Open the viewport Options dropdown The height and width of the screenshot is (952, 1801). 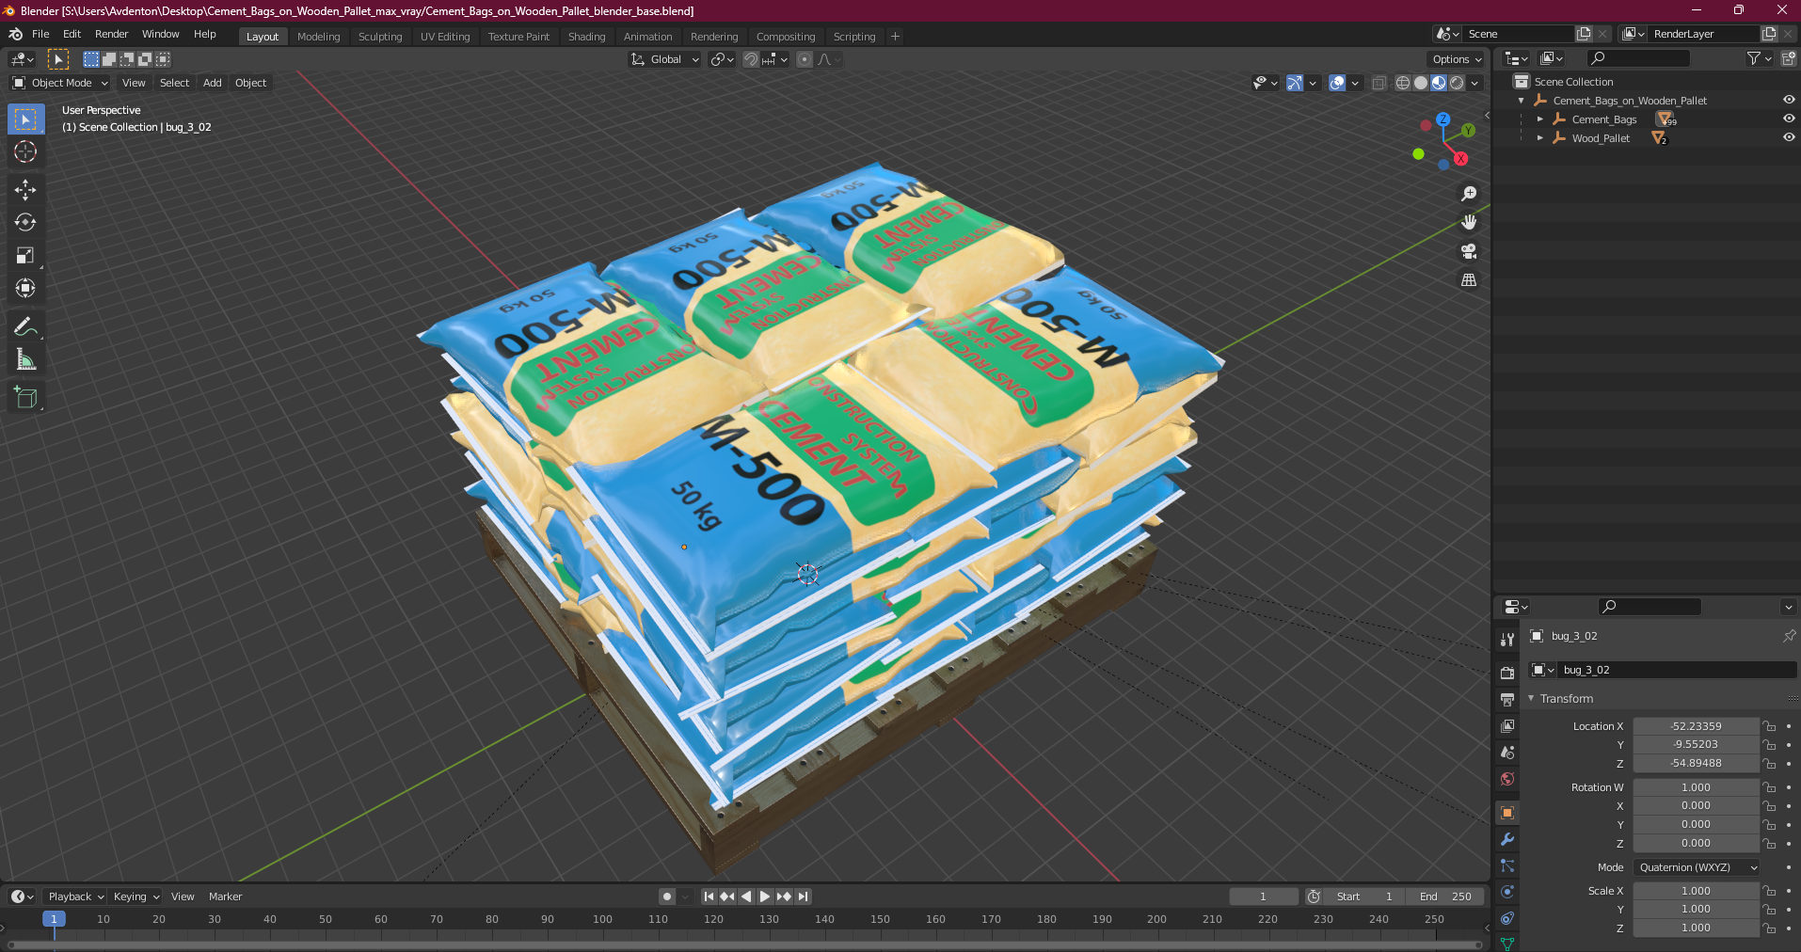tap(1457, 59)
